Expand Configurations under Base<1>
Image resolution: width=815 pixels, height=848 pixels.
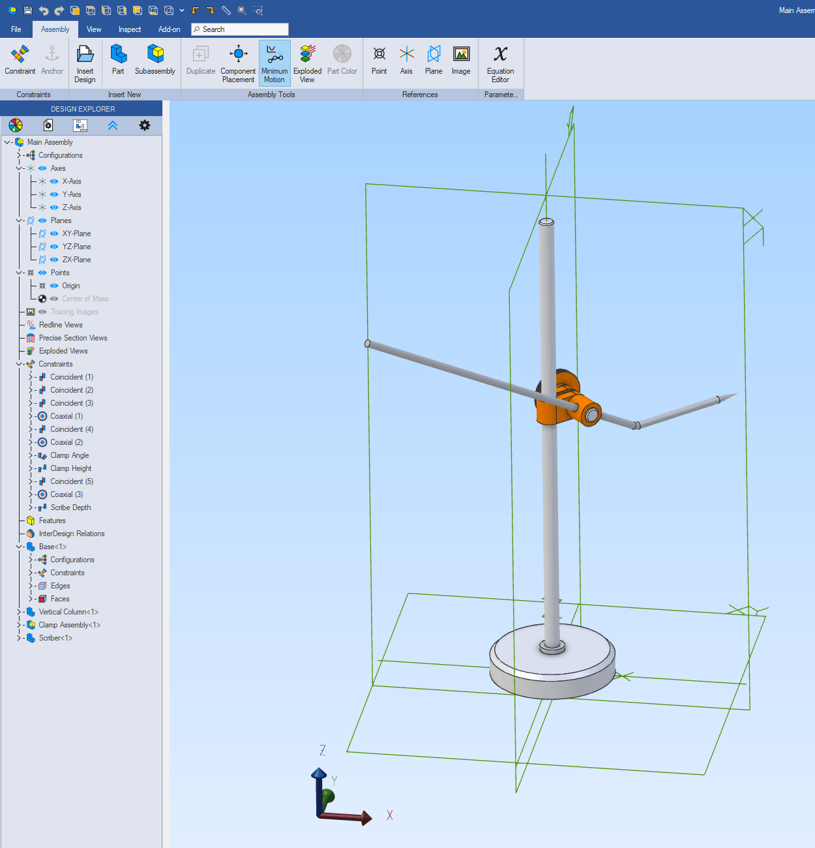click(x=29, y=559)
